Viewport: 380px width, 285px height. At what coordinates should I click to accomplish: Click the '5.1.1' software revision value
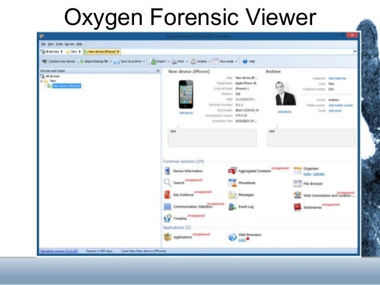[239, 105]
